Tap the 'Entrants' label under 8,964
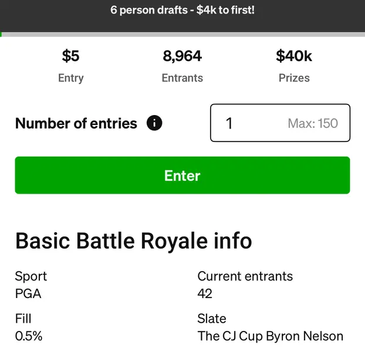The width and height of the screenshot is (365, 352). point(182,78)
